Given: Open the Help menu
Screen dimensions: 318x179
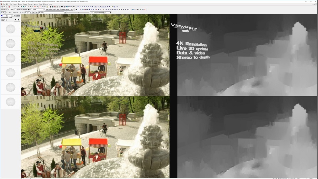Looking at the screenshot, I should (50, 4).
